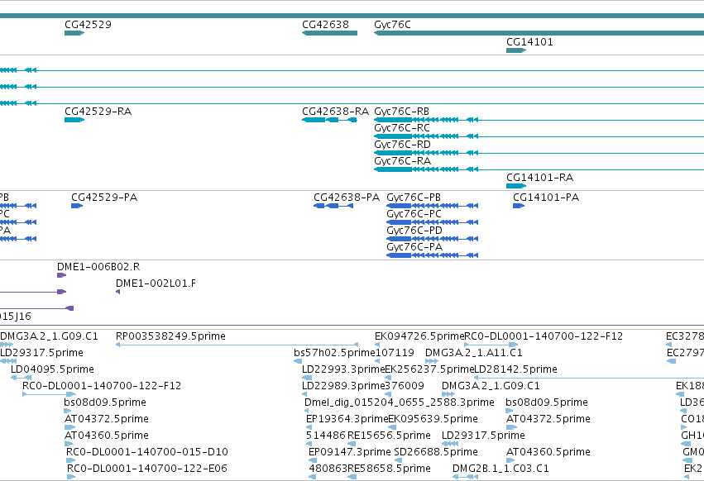Select feature DME1-006B02.R
The width and height of the screenshot is (704, 481).
click(x=98, y=267)
